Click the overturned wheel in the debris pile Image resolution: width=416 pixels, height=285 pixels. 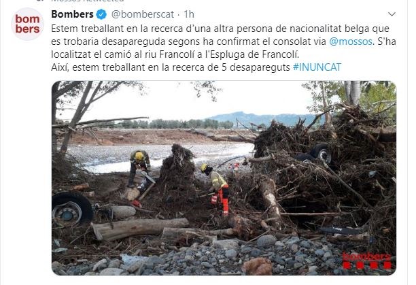[322, 153]
